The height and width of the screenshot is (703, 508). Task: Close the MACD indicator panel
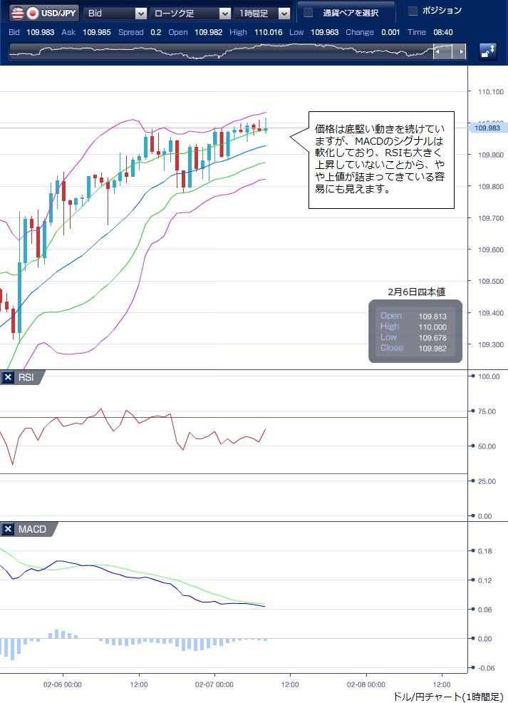pos(8,529)
